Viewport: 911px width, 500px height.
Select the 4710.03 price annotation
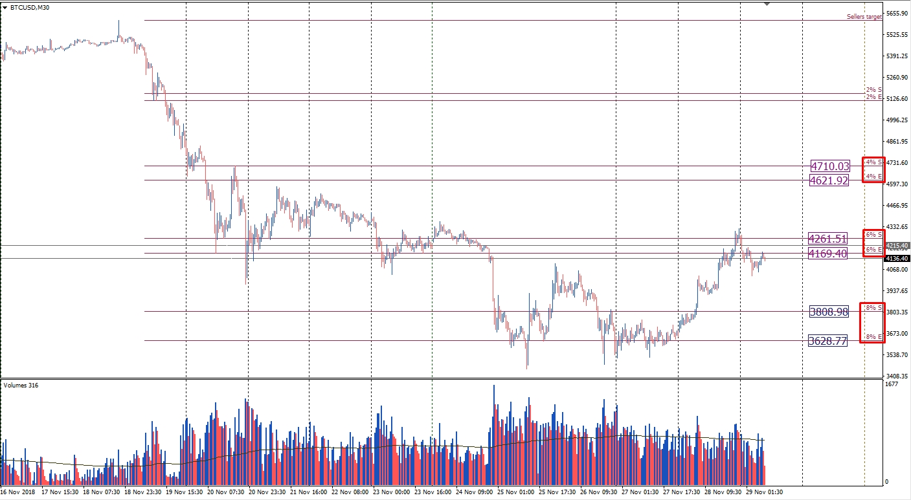point(830,166)
